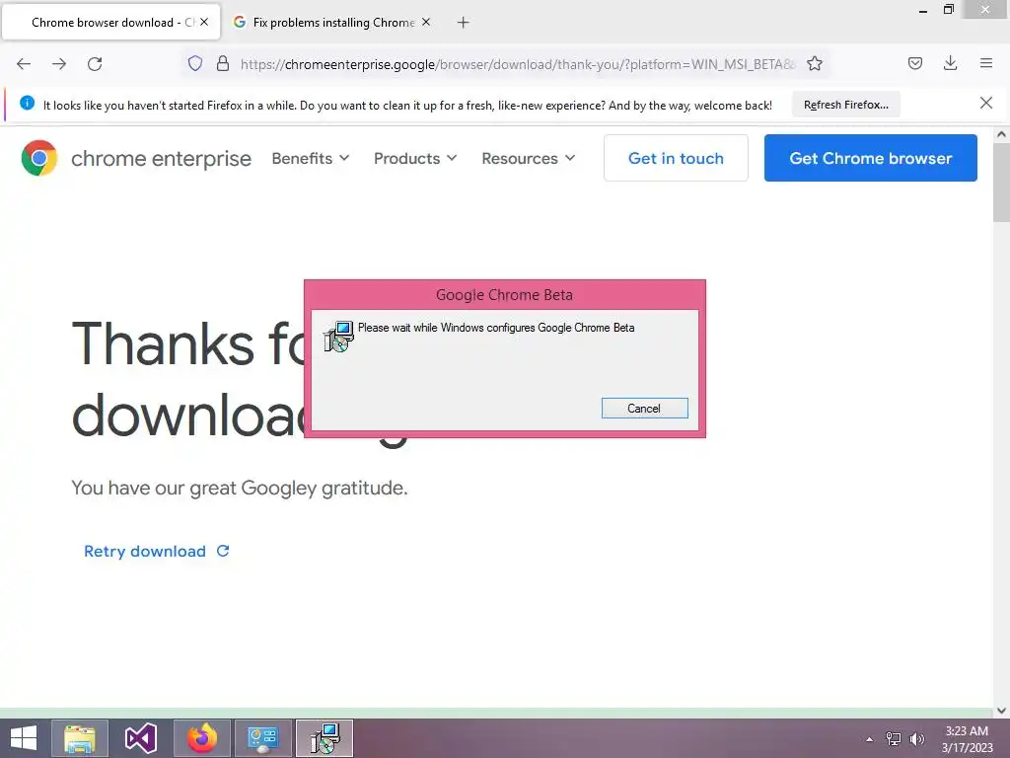Cancel the Google Chrome Beta installation
The height and width of the screenshot is (758, 1010).
click(x=644, y=408)
